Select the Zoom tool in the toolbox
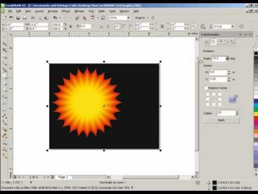 click(x=4, y=57)
